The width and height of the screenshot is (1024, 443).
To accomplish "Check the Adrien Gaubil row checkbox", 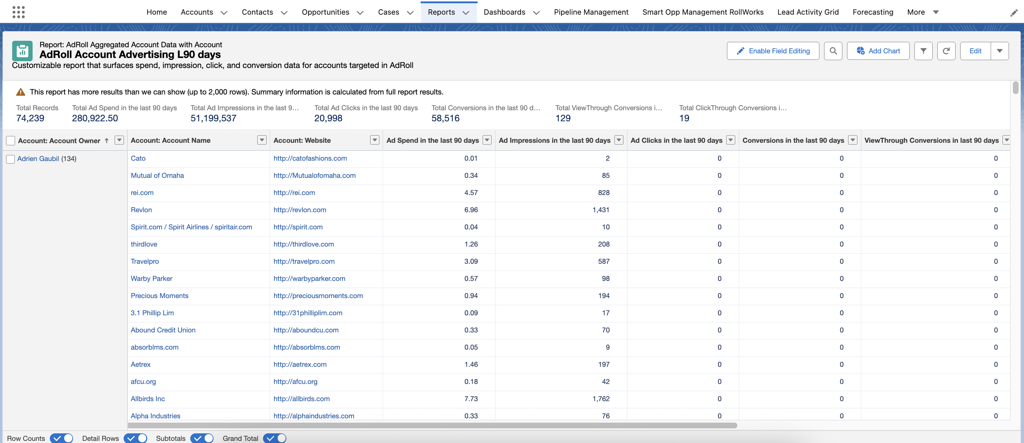I will tap(11, 159).
